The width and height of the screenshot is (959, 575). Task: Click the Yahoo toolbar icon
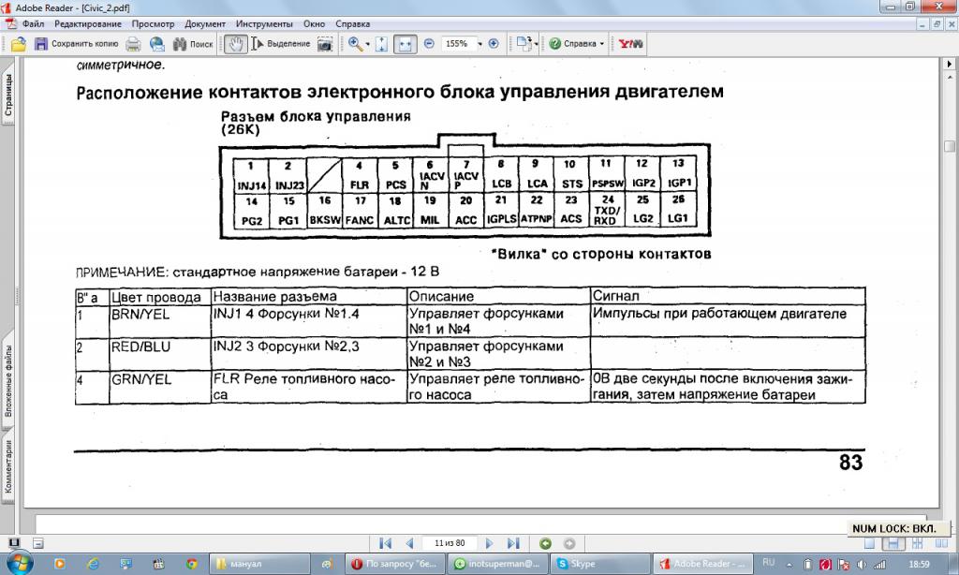point(630,44)
